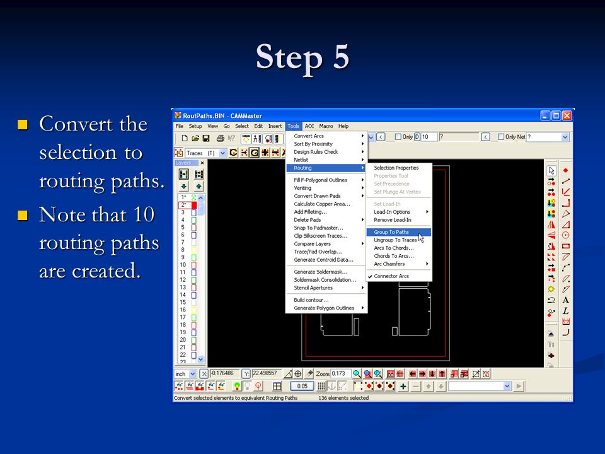Image resolution: width=605 pixels, height=454 pixels.
Task: Expand the Arc Chamfers submenu
Action: point(398,264)
